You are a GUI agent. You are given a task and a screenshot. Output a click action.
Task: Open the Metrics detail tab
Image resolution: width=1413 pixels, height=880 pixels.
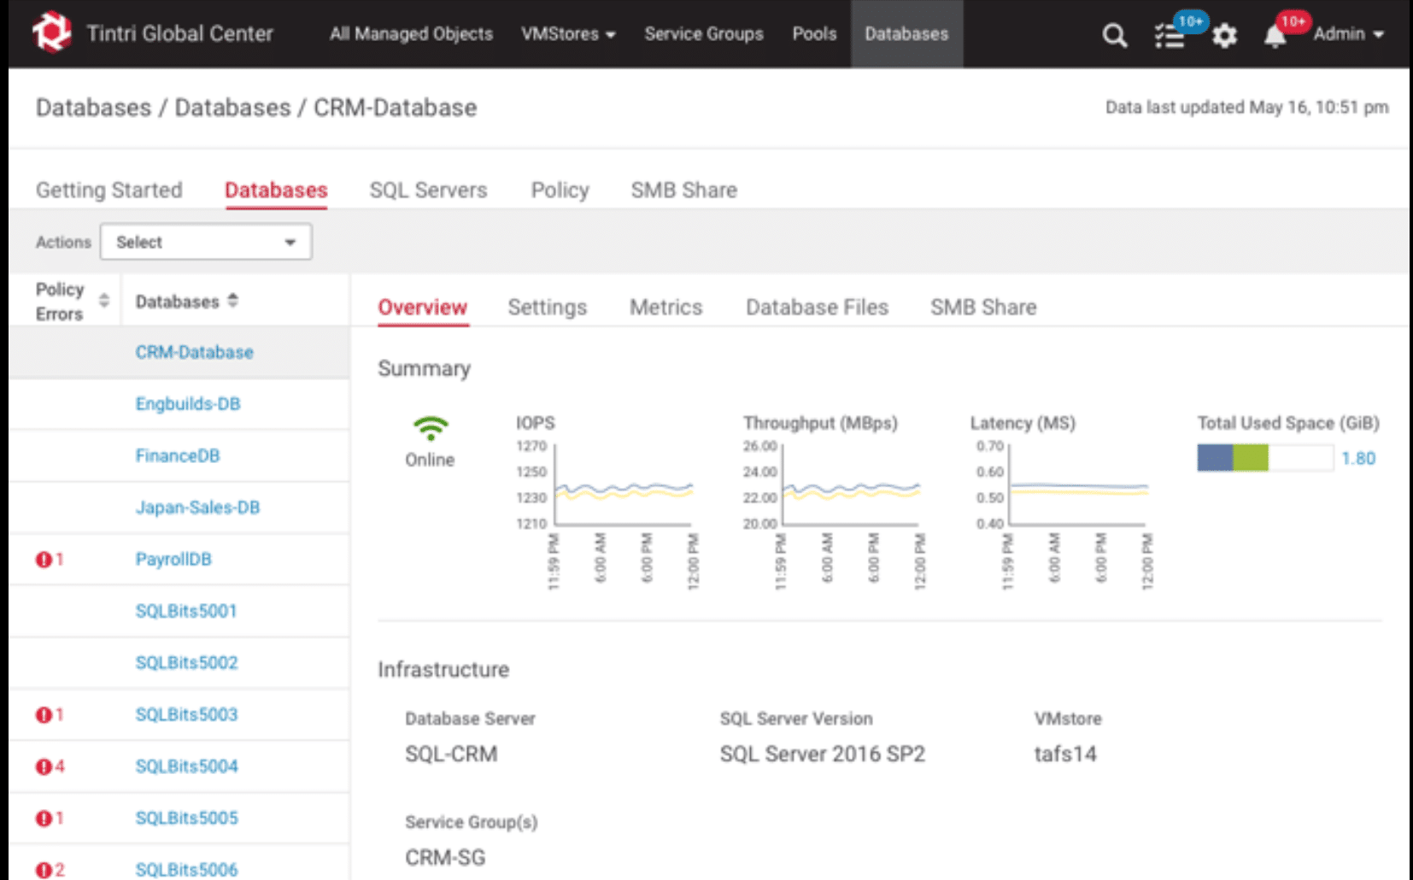(x=666, y=308)
